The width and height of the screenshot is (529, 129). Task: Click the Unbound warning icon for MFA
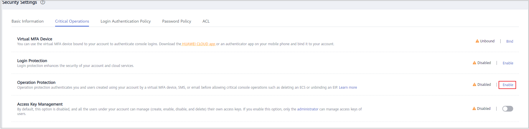coord(477,41)
